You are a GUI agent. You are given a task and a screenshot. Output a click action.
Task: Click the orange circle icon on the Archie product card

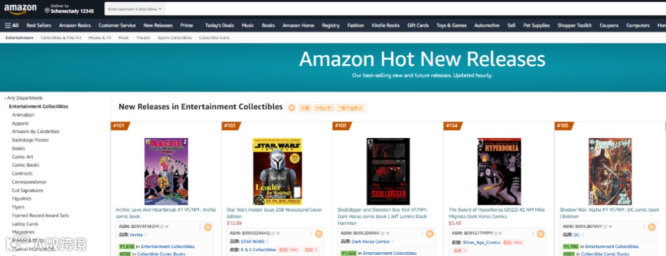coord(208,227)
